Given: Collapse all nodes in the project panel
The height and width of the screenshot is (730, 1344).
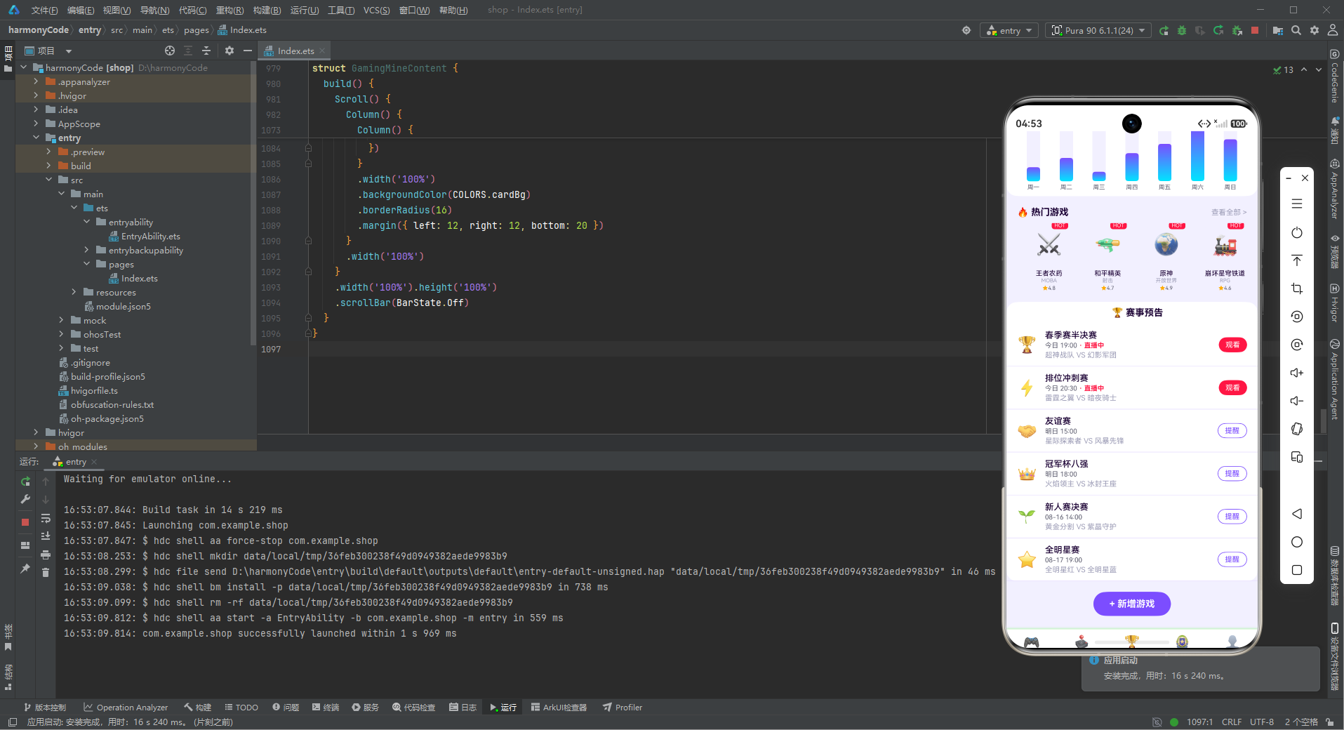Looking at the screenshot, I should [x=206, y=51].
